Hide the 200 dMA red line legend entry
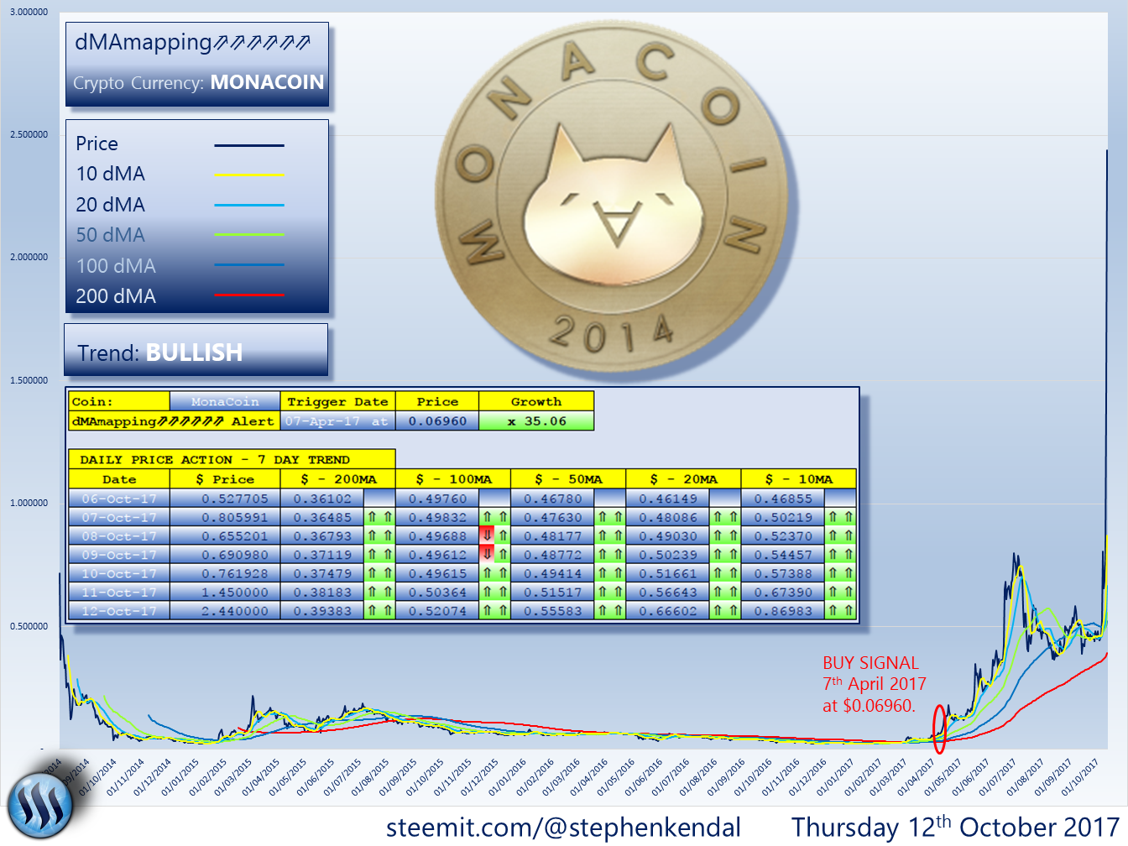This screenshot has height=846, width=1128. [x=249, y=295]
